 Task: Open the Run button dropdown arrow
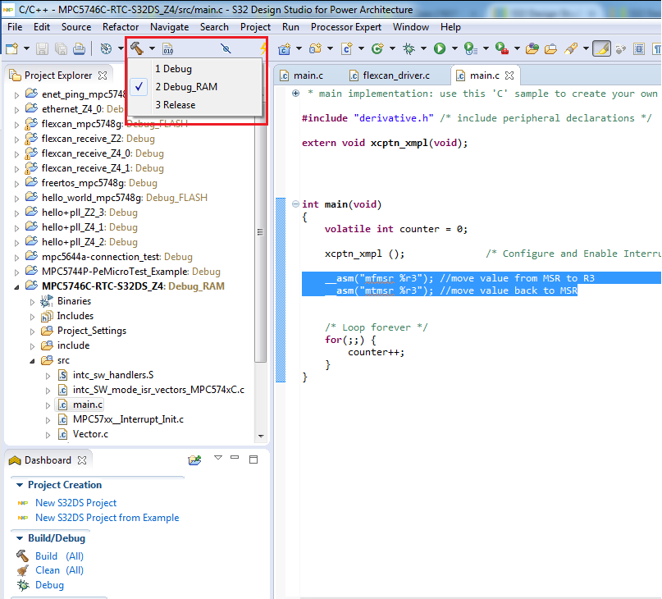pos(454,48)
